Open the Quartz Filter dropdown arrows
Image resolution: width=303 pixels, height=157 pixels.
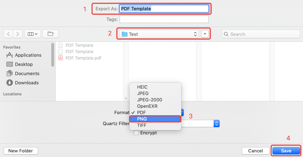pos(216,123)
